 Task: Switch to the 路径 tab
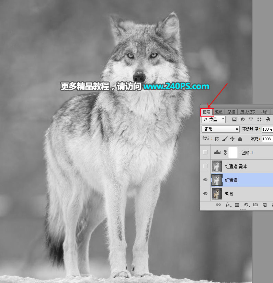pyautogui.click(x=231, y=112)
